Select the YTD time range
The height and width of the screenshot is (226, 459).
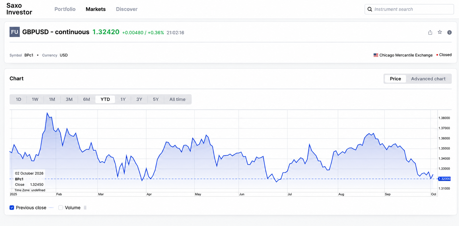[x=105, y=99]
